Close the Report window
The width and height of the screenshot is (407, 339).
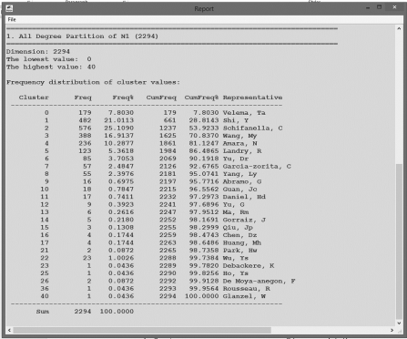click(394, 7)
